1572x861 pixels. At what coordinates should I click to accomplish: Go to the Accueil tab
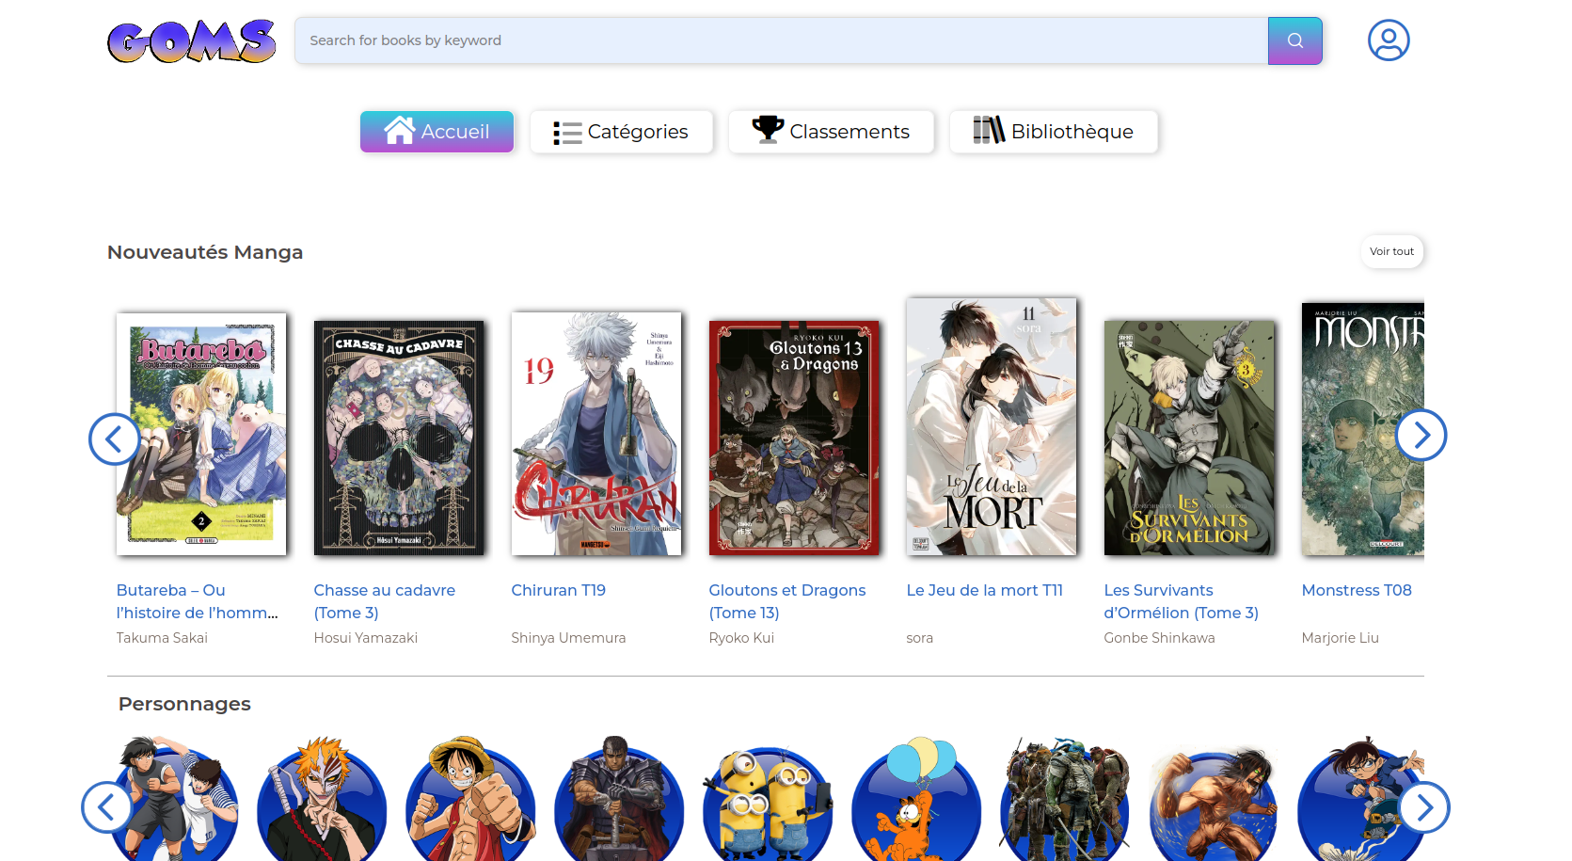click(x=437, y=132)
